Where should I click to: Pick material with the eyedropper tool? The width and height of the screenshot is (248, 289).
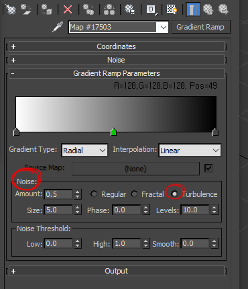58,27
